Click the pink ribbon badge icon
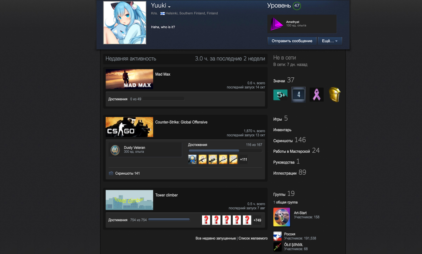 (317, 95)
